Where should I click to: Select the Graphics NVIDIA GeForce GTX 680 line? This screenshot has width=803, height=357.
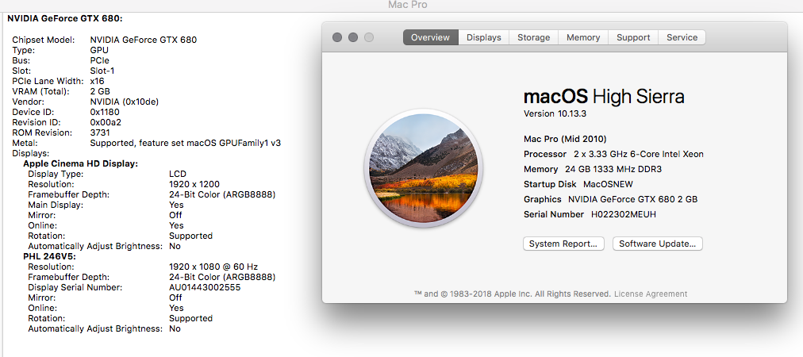[x=610, y=199]
